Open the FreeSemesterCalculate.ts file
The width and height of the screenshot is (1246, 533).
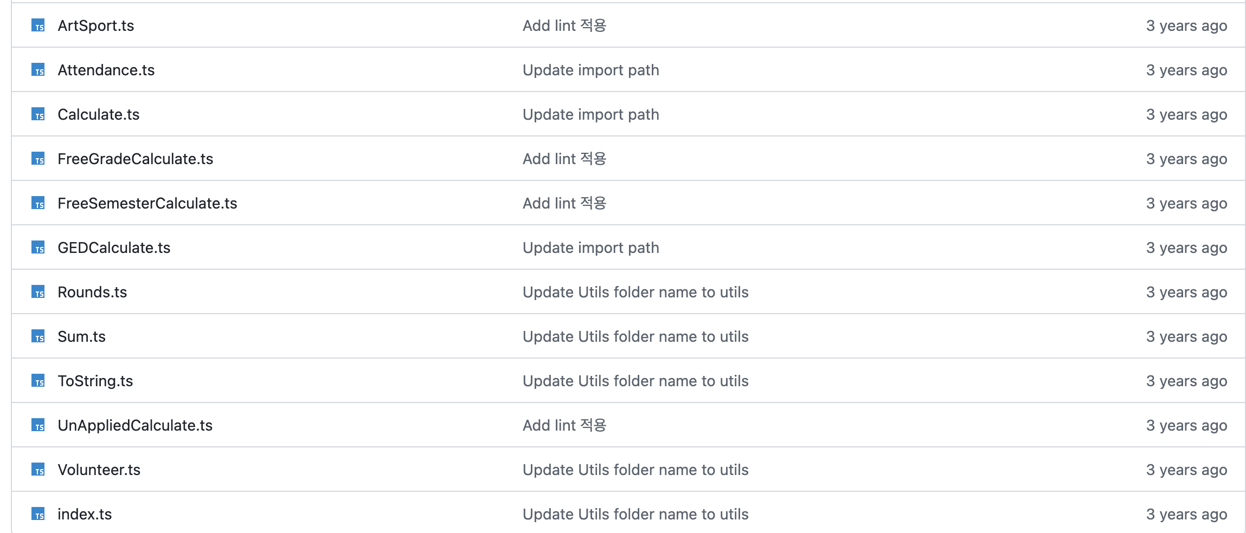click(x=147, y=203)
